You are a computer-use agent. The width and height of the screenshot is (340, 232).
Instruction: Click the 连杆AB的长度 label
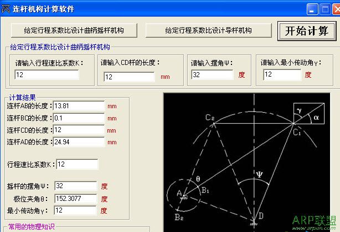click(29, 106)
